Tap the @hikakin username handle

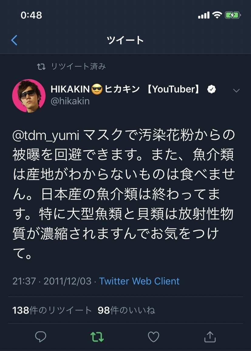(x=70, y=101)
